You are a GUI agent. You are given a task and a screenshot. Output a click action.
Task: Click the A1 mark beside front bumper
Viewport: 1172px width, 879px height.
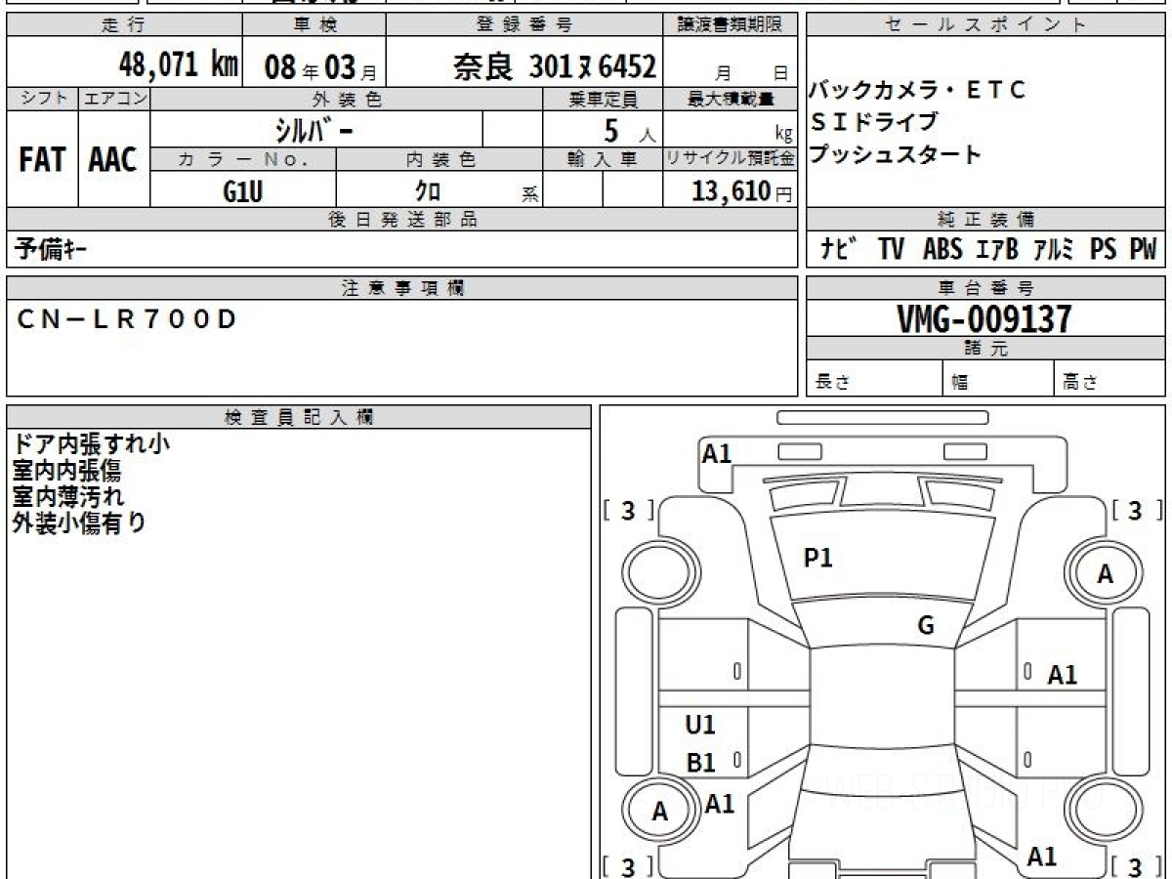tap(717, 453)
